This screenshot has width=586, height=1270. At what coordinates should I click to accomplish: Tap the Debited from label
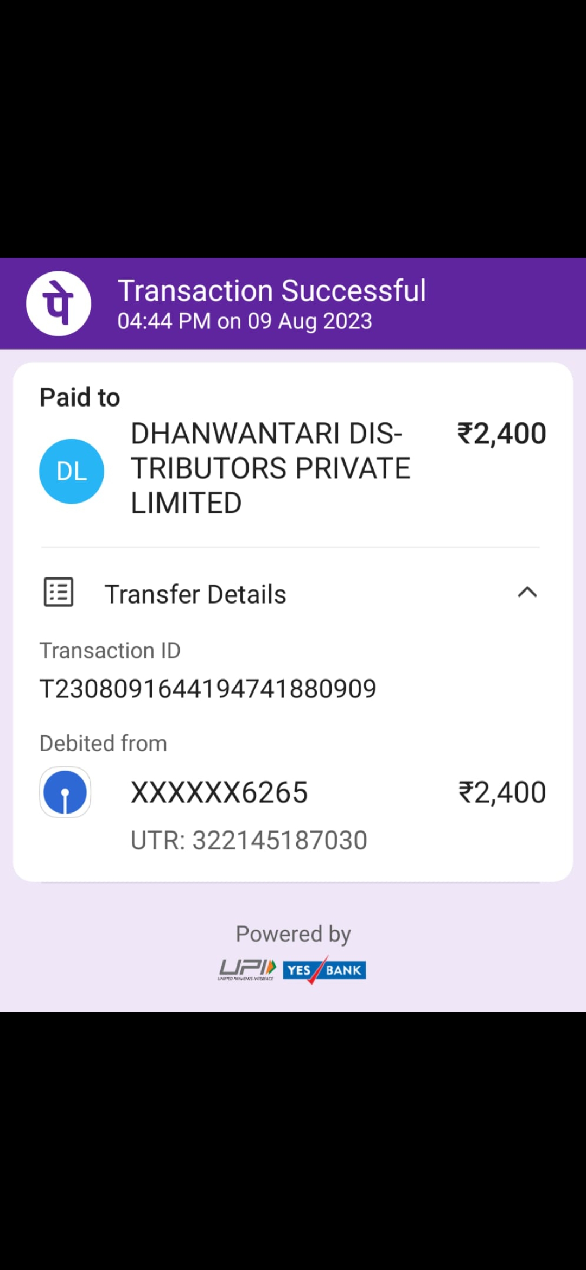tap(103, 744)
